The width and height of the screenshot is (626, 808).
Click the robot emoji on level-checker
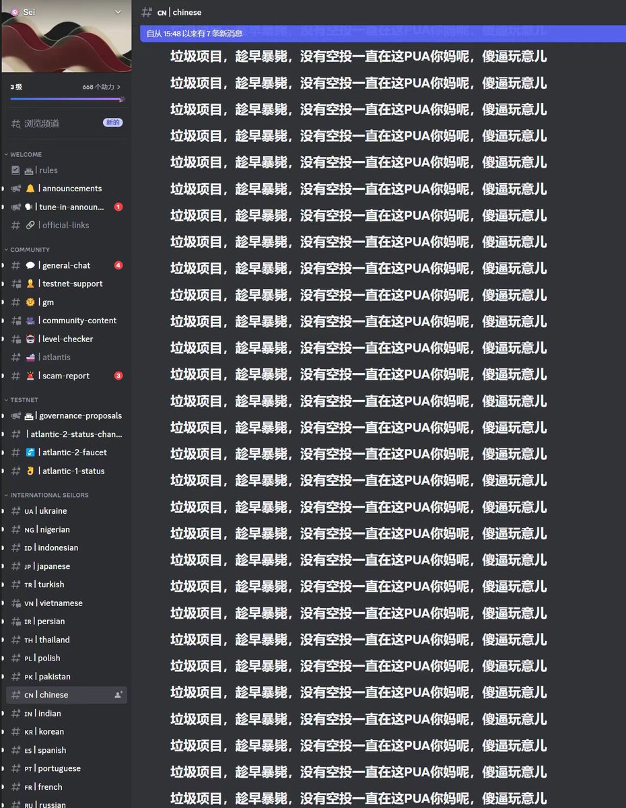30,339
